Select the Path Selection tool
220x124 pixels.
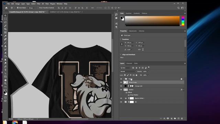pos(5,73)
